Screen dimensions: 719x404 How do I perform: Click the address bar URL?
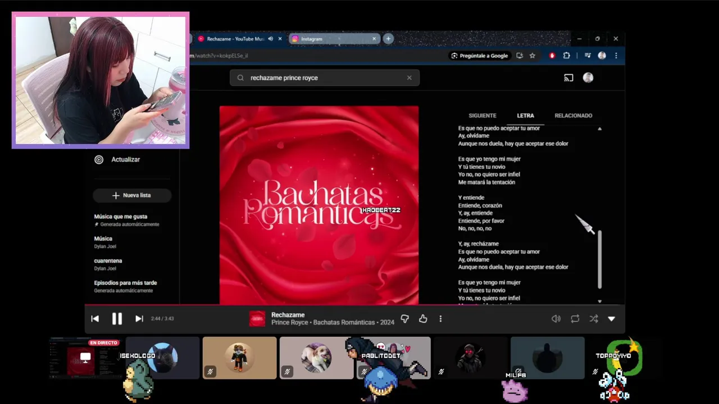[220, 56]
